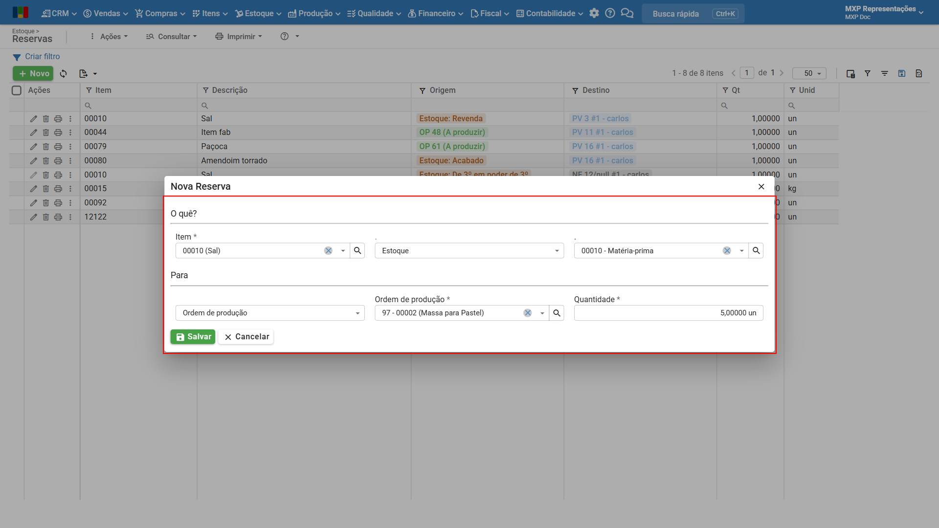Clear the selected Ordem de produção value
The image size is (939, 528).
[x=527, y=313]
